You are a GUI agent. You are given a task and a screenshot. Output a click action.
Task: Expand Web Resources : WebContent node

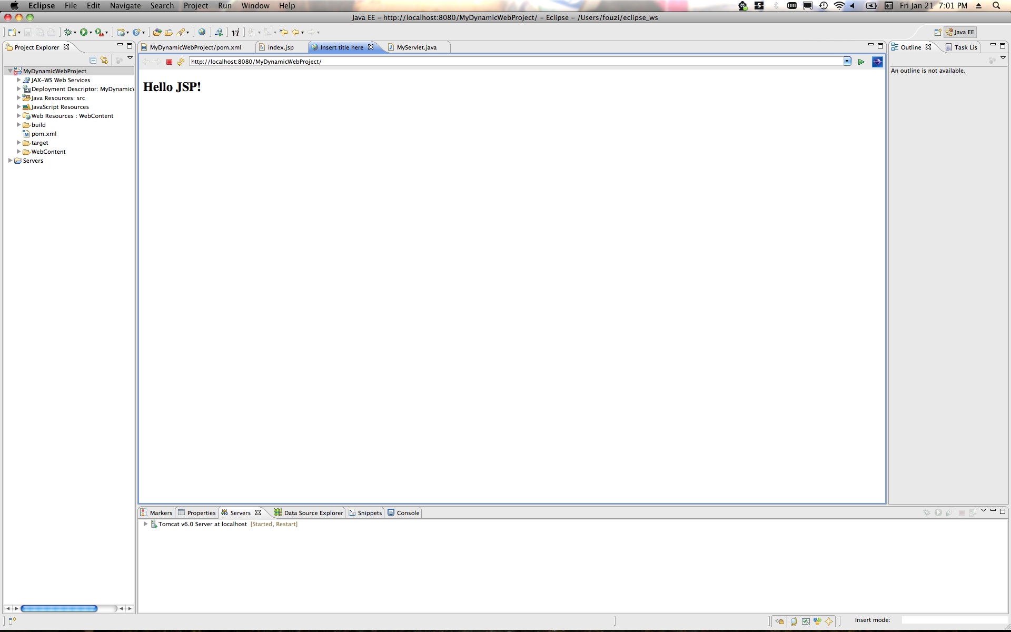point(18,116)
